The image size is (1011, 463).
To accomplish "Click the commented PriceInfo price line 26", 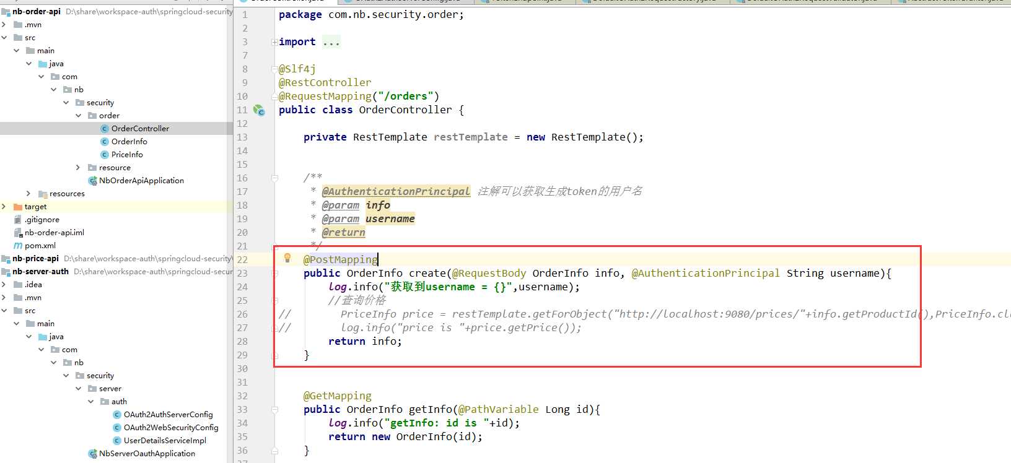I will [644, 314].
